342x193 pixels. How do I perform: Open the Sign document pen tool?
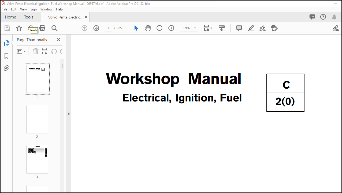pyautogui.click(x=263, y=28)
